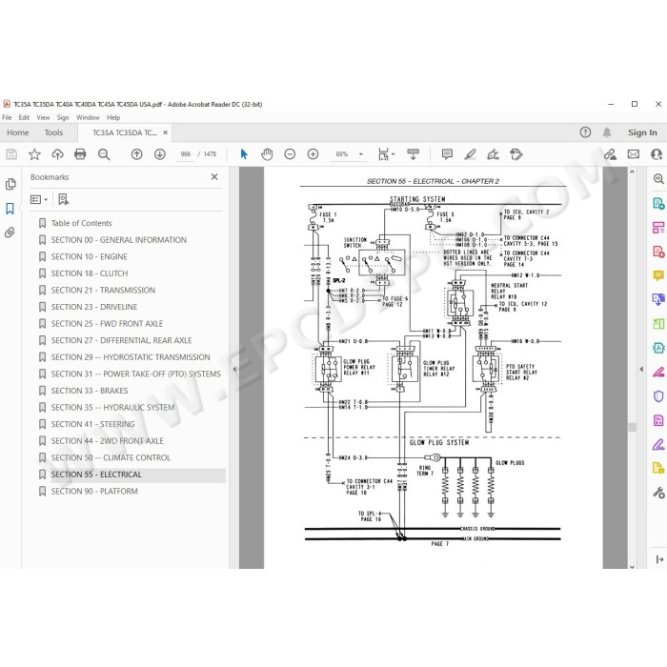Select SECTION 33 - BRAKES bookmark
The width and height of the screenshot is (667, 667).
click(x=90, y=391)
